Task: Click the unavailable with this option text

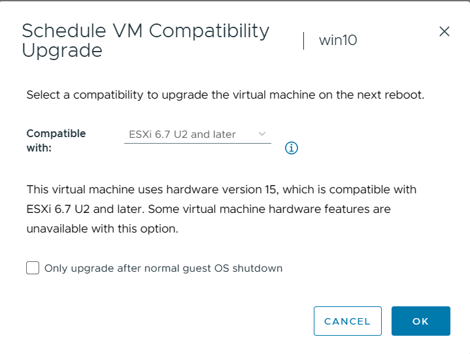Action: tap(102, 229)
